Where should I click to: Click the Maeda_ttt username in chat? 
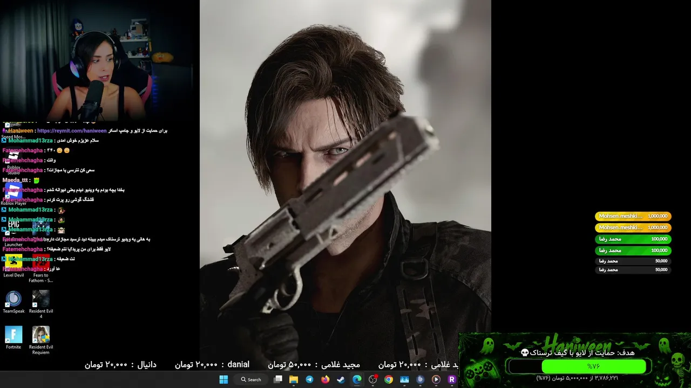[15, 180]
